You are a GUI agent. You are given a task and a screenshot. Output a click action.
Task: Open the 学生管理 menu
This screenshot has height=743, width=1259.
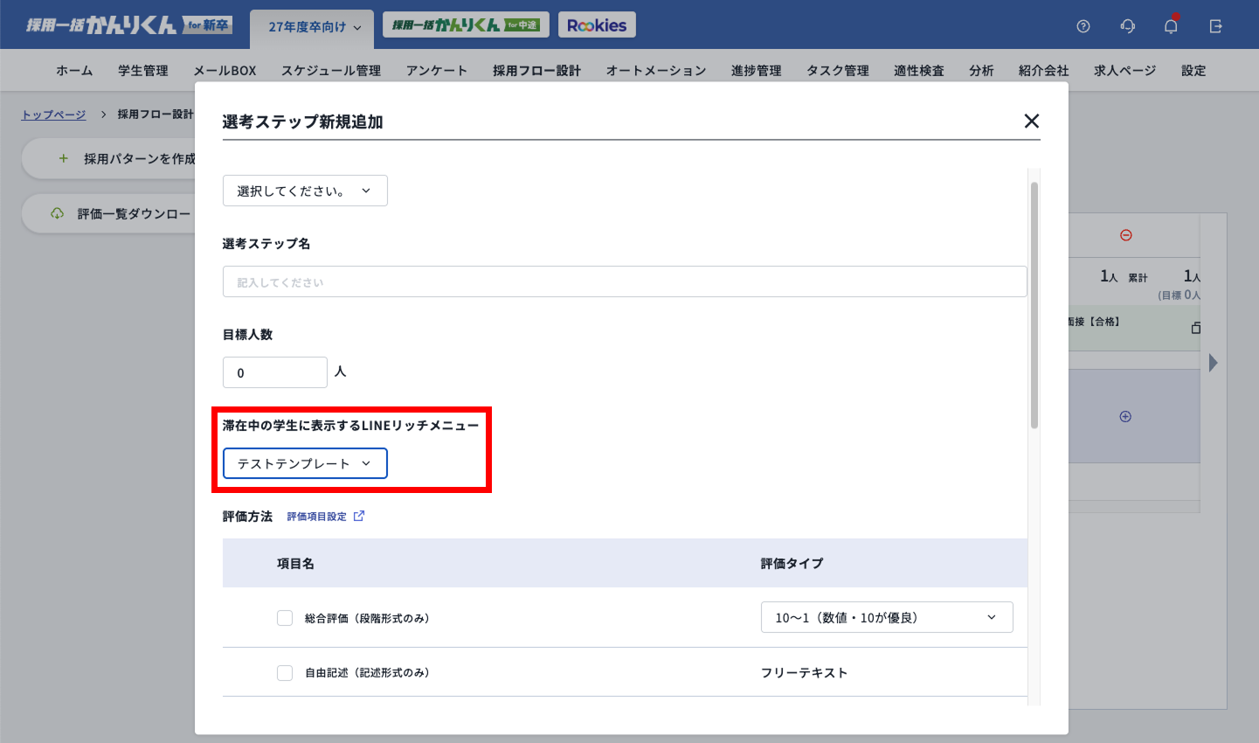pyautogui.click(x=143, y=71)
